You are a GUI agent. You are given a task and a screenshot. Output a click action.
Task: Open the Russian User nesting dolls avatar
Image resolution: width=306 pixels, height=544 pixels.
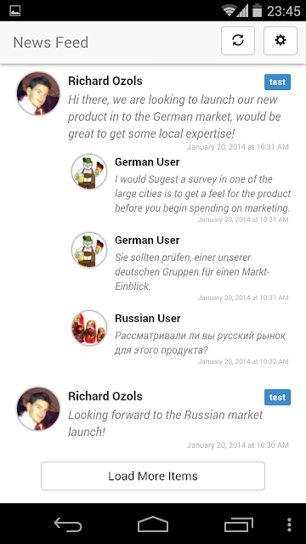coord(89,328)
